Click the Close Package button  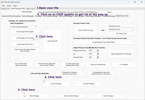click(108, 96)
